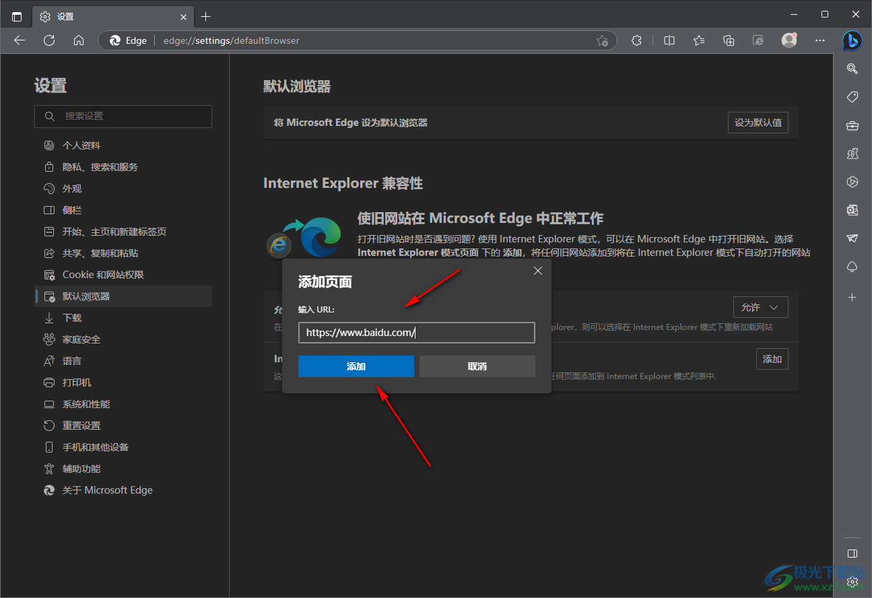Open new tab with plus button

coord(206,16)
